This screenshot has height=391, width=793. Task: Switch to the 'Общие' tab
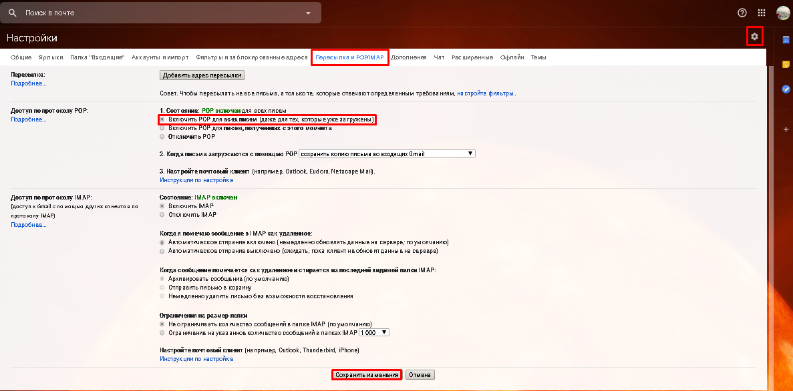tap(21, 57)
